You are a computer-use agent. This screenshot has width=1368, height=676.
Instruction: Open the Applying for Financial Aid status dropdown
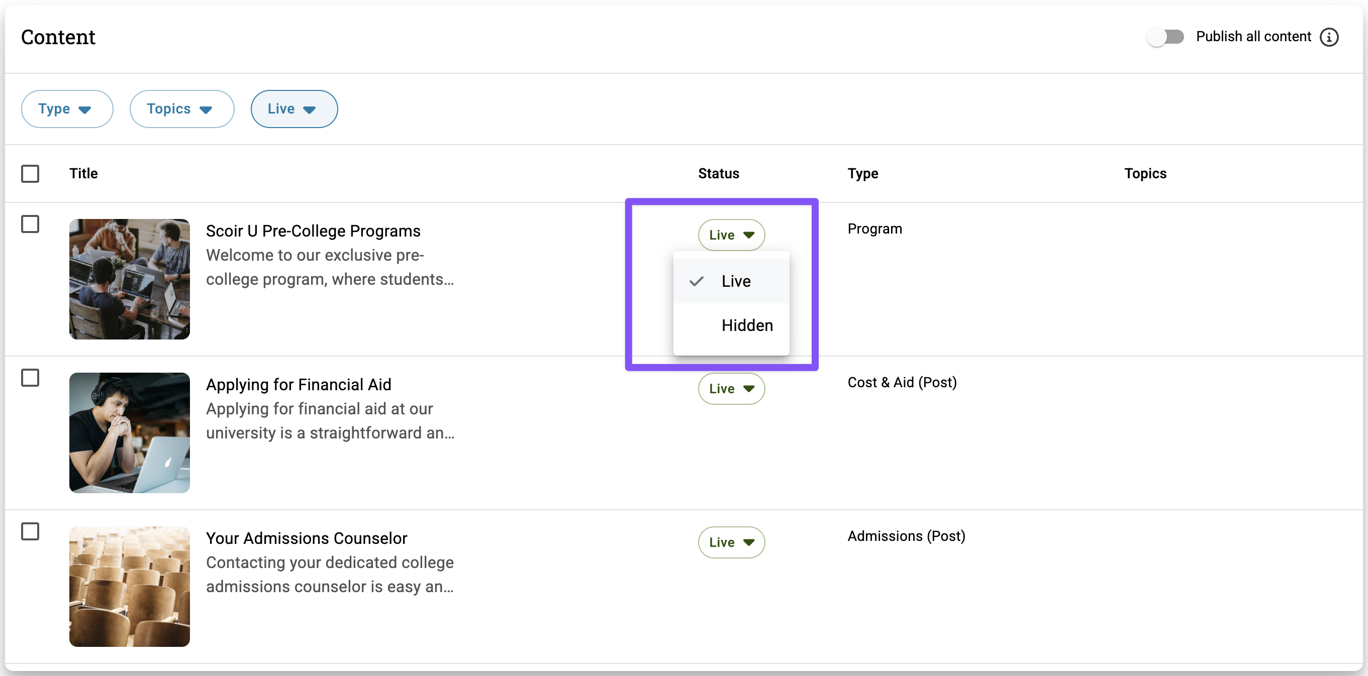pos(731,388)
